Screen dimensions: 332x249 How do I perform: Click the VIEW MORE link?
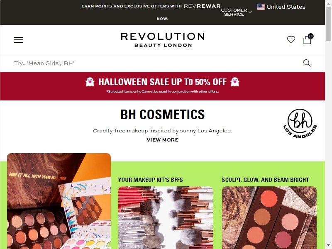coord(163,140)
